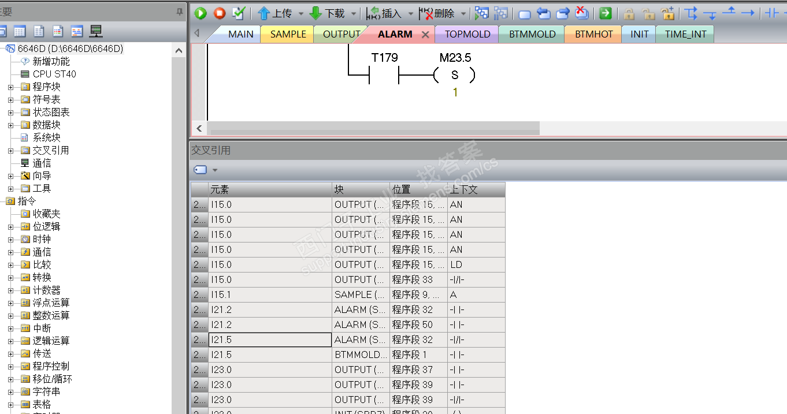Expand the 状态图表 tree node
Screen dimensions: 787x414
10,112
